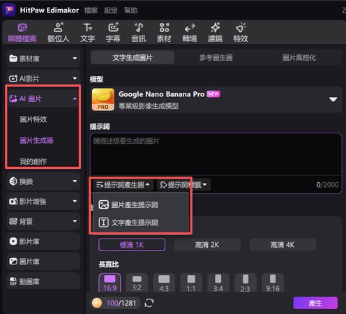Screen dimensions: 346x314
Task: Click the AI影片 video icon
Action: (x=13, y=78)
